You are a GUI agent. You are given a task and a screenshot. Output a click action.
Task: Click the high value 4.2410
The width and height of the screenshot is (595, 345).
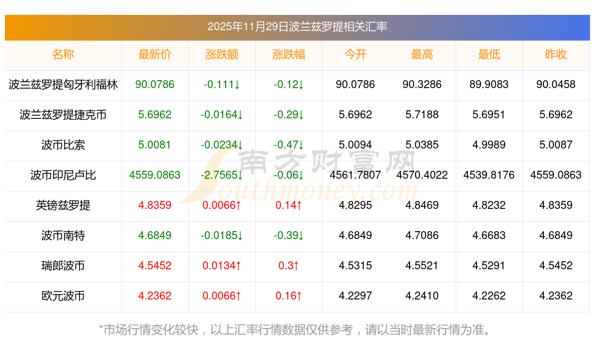pos(422,296)
